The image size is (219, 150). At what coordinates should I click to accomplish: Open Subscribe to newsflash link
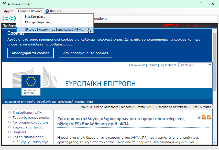(x=171, y=107)
